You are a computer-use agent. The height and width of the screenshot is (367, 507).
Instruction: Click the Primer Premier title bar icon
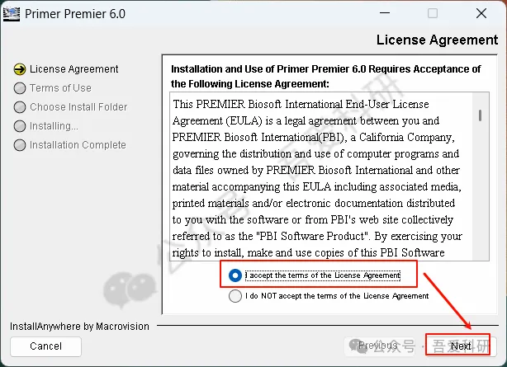pyautogui.click(x=12, y=13)
